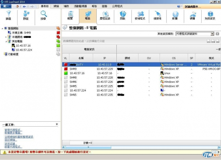Viewport: 221px width, 160px height.
Task: Open the dropdown arrow next to help icon
Action: [181, 6]
